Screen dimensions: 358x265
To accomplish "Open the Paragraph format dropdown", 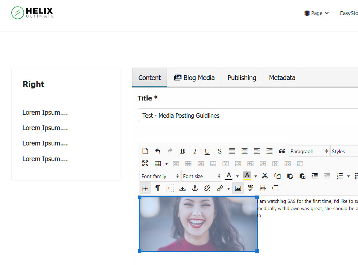I will click(x=309, y=151).
